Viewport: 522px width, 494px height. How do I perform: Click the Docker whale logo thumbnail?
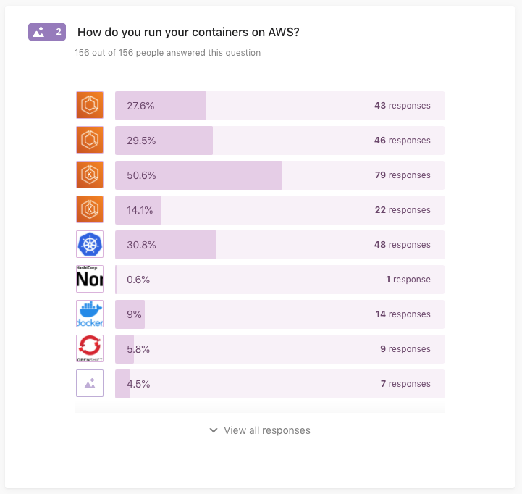[90, 314]
